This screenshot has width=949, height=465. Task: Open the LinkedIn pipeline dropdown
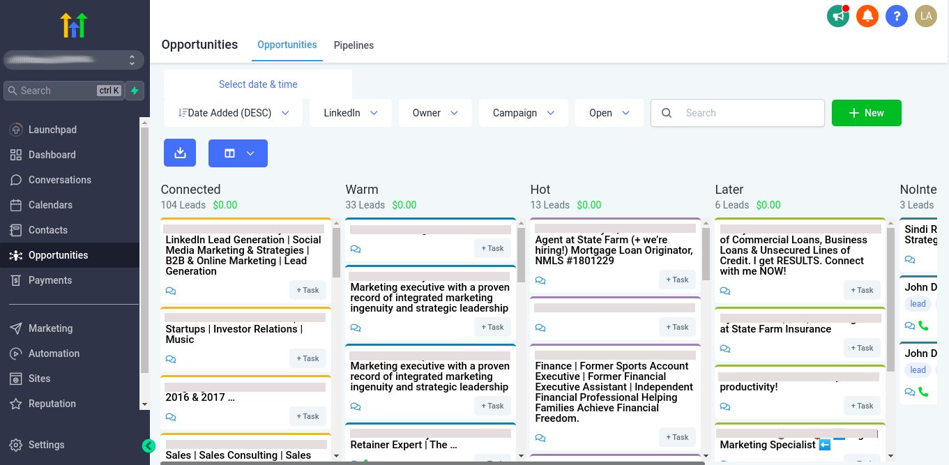[x=350, y=113]
